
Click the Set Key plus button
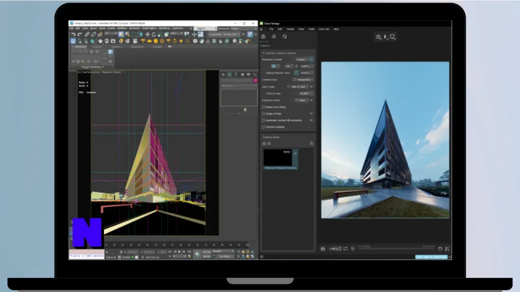click(x=197, y=254)
